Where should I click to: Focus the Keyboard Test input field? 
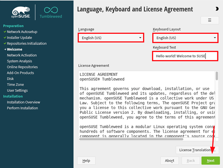pos(185,56)
